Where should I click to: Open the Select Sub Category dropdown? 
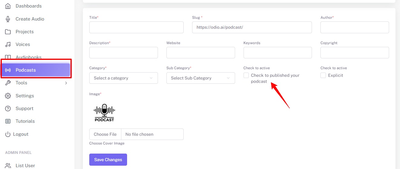(201, 78)
